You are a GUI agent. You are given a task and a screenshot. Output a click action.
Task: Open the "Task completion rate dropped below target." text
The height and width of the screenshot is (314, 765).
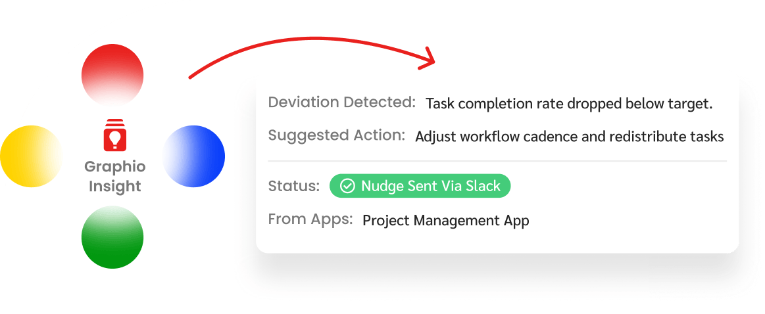[x=570, y=104]
